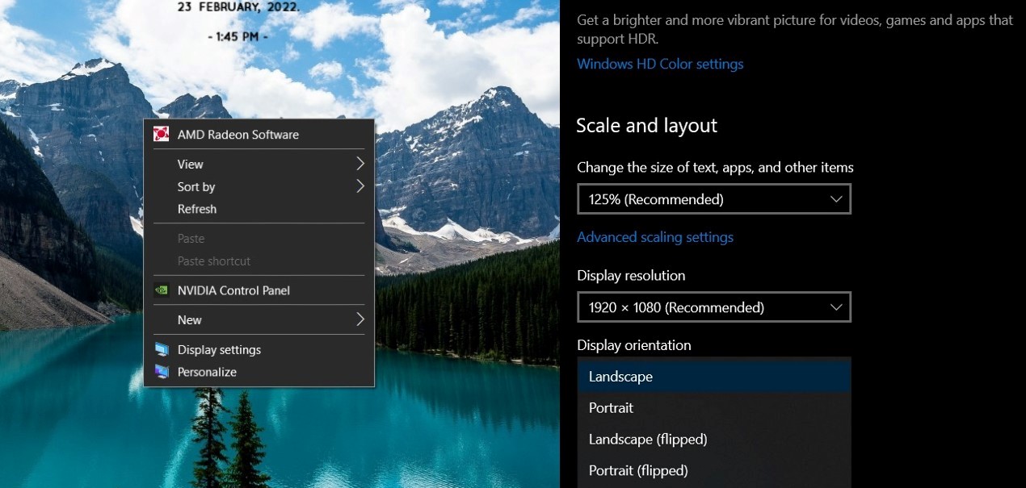Click the Personalize icon in context menu
Image resolution: width=1026 pixels, height=488 pixels.
point(162,372)
